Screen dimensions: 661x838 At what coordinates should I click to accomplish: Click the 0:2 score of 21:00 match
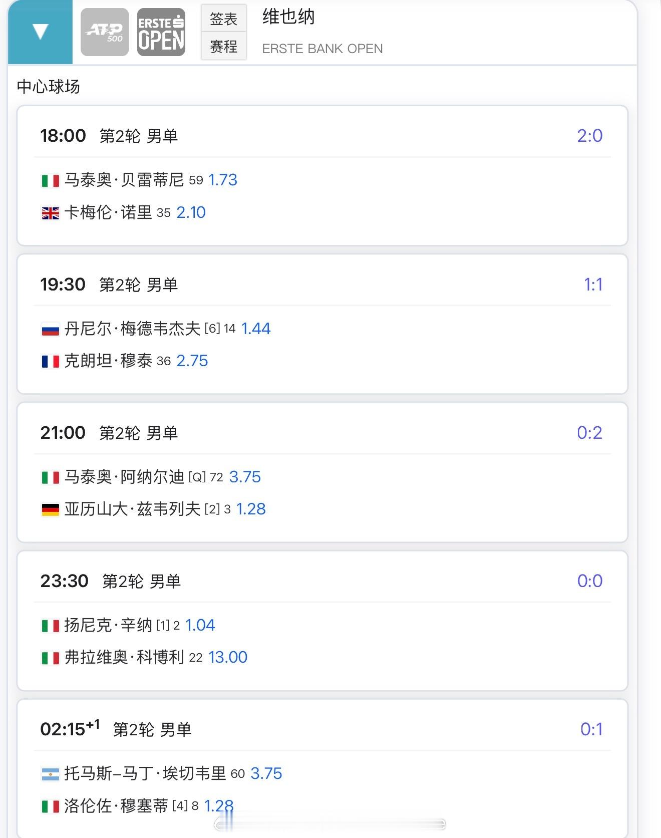point(589,433)
